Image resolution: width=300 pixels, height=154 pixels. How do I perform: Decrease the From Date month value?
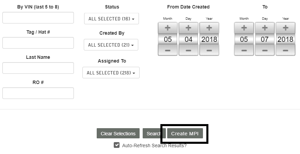(168, 50)
